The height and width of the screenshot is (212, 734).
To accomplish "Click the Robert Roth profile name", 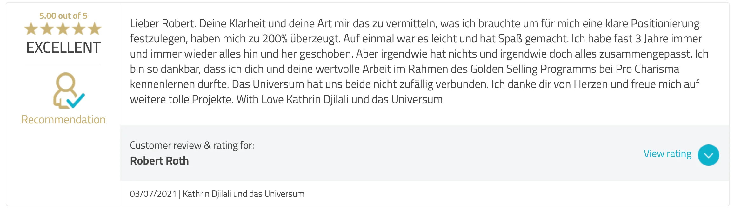I will click(159, 161).
